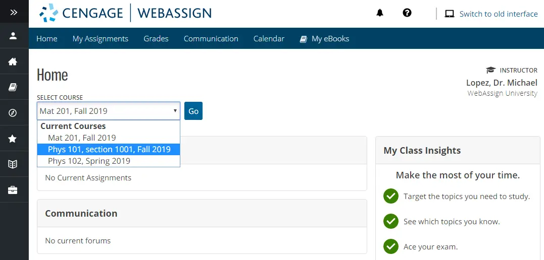
Task: Select the compass icon in the sidebar
Action: [x=13, y=113]
